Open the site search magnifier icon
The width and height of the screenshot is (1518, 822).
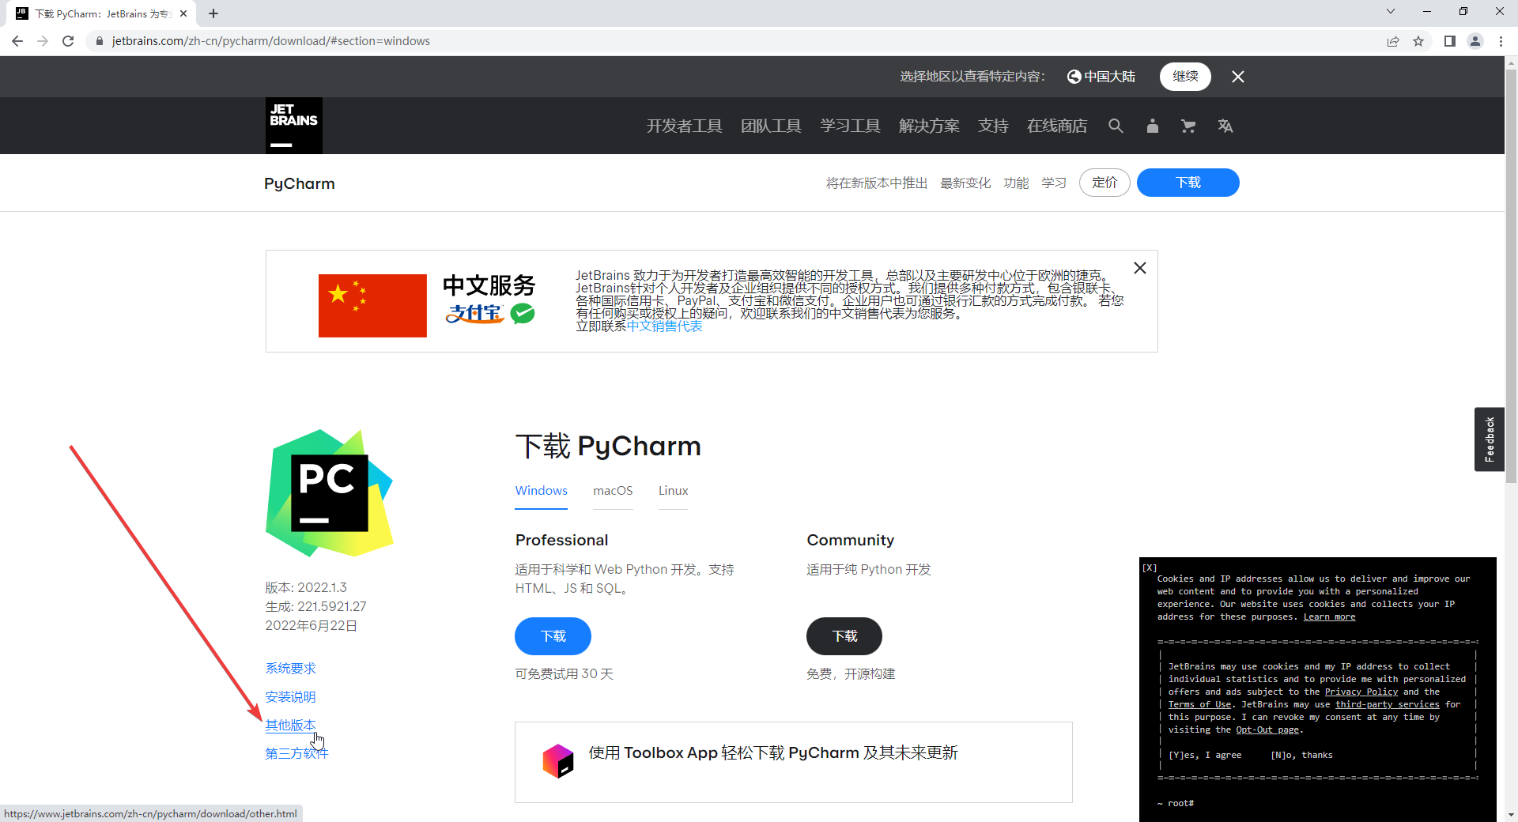click(1116, 126)
